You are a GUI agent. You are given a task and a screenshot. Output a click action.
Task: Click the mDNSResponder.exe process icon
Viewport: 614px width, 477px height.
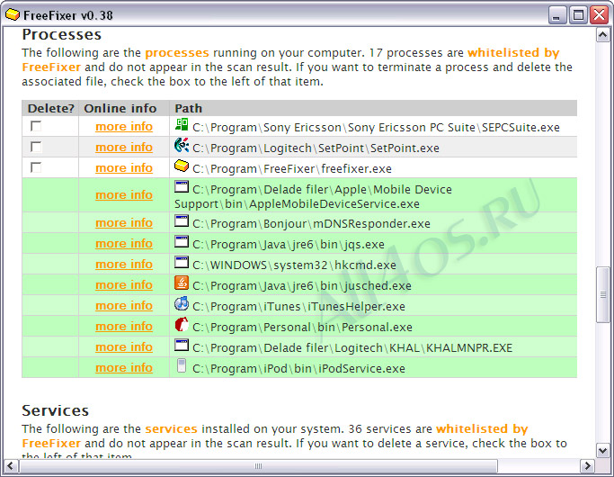click(x=182, y=220)
